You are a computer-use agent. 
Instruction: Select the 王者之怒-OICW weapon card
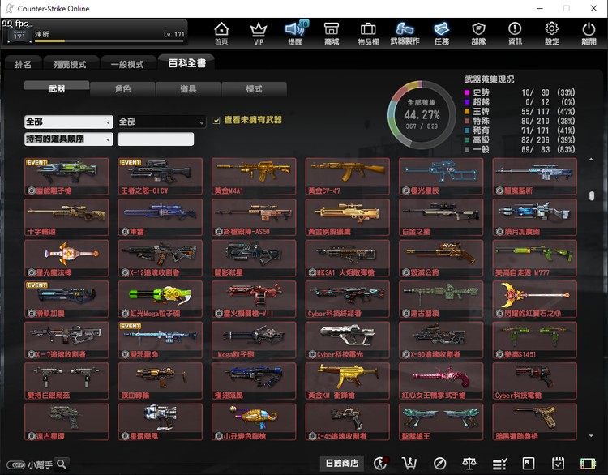[161, 176]
